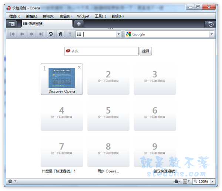Open the 編輯(E) menu
The height and width of the screenshot is (191, 222).
coord(31,16)
